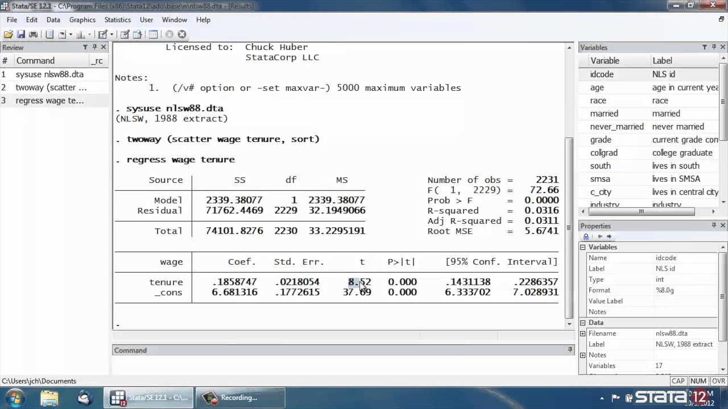Screen dimensions: 728x409
Task: Click the Properties previous variable arrow
Action: point(599,236)
